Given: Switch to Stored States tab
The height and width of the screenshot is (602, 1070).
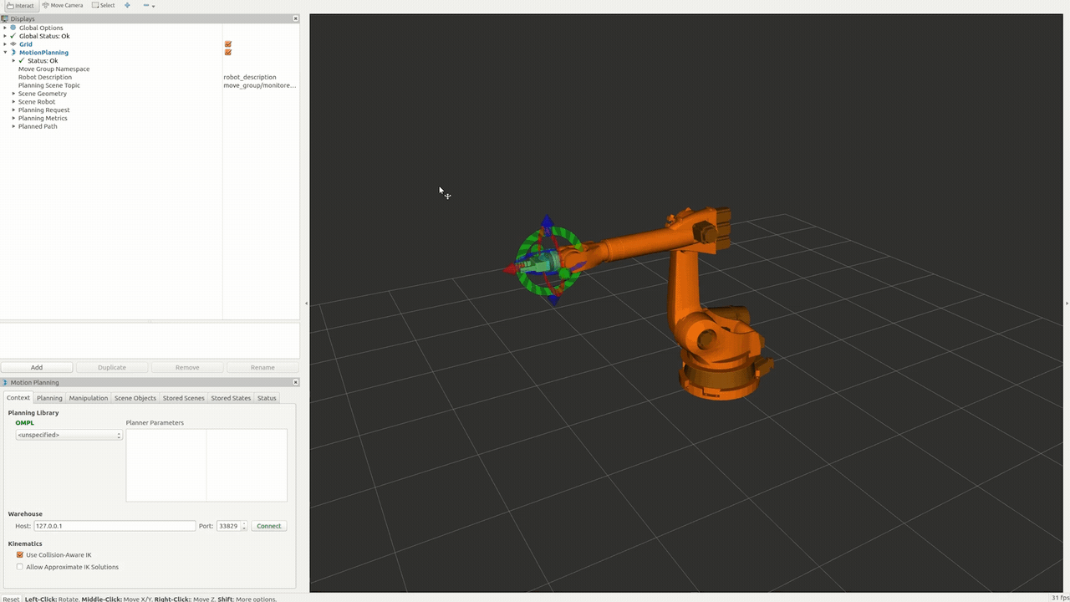Looking at the screenshot, I should tap(231, 398).
